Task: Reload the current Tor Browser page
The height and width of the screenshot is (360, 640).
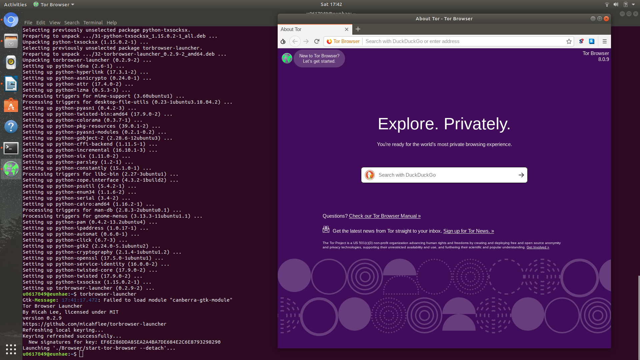Action: coord(317,41)
